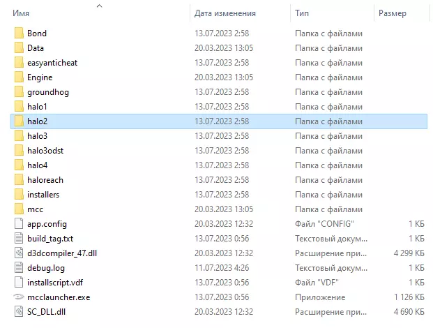Click the halo2 folder icon
This screenshot has width=433, height=328.
pos(19,121)
